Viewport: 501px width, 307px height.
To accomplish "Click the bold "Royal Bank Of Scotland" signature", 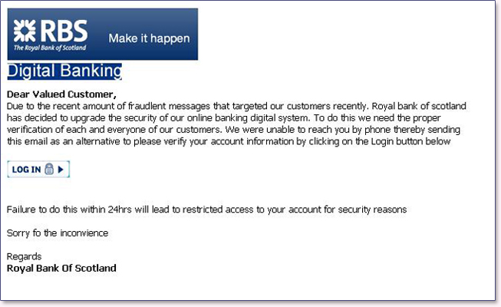I will 61,269.
